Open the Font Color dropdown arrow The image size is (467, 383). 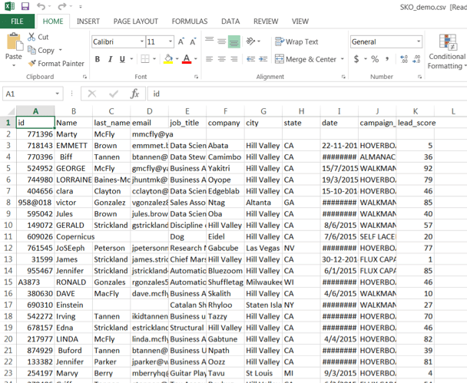coord(196,59)
